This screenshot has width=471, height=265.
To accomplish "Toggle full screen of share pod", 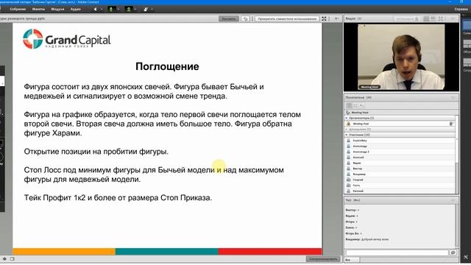I will point(324,18).
